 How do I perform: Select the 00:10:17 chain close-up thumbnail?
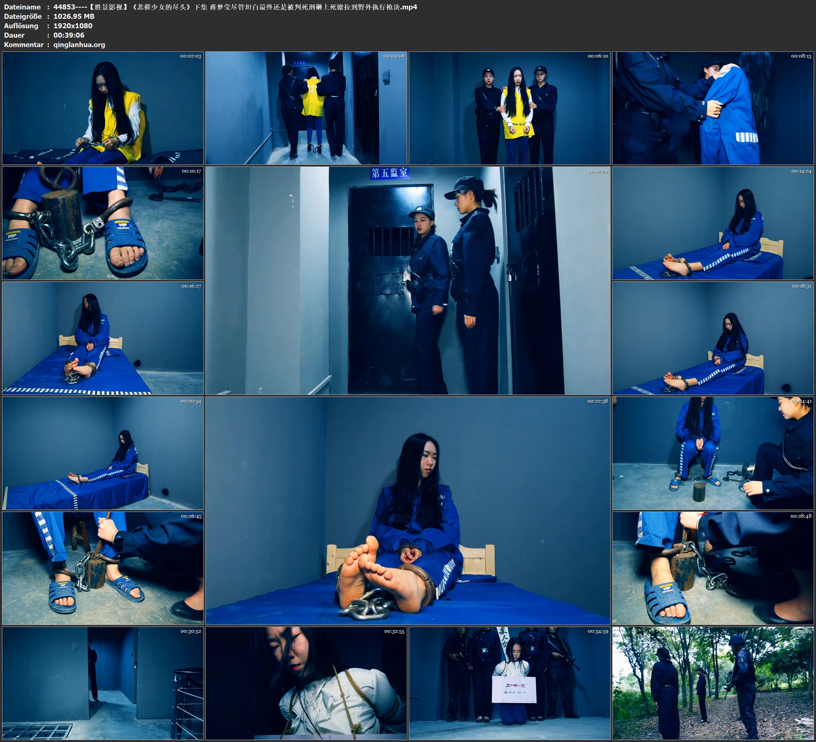coord(103,223)
